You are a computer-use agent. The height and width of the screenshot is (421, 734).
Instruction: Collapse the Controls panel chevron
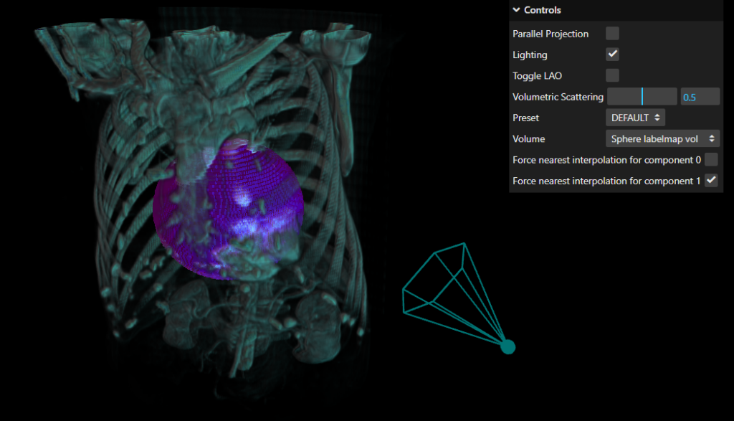pos(516,10)
